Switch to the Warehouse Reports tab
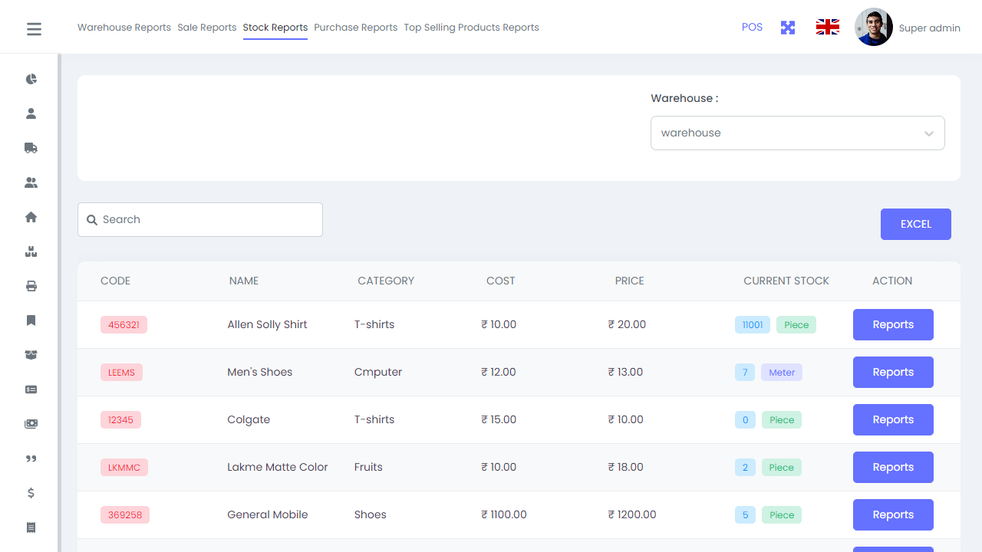The width and height of the screenshot is (982, 552). pyautogui.click(x=124, y=28)
